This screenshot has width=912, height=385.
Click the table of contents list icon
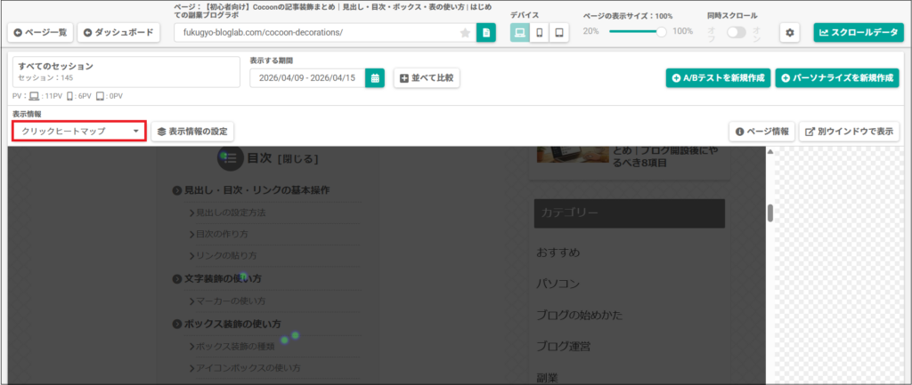pos(231,157)
